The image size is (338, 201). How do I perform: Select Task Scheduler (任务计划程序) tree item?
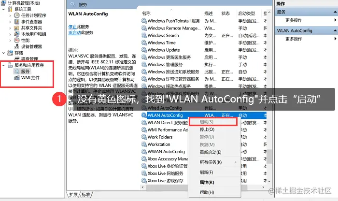point(34,15)
